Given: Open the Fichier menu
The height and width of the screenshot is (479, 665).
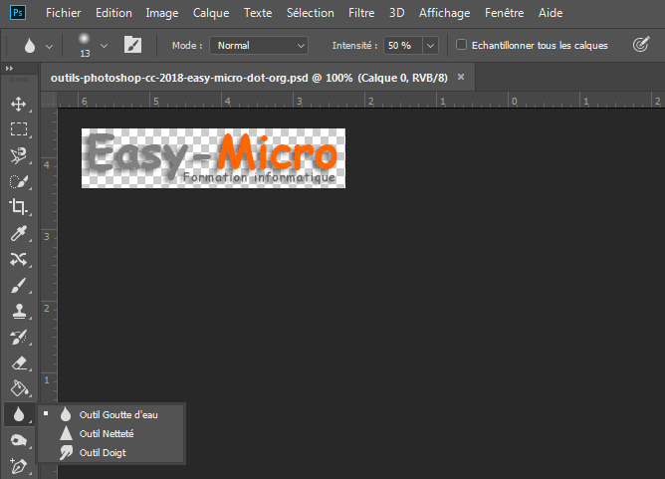Looking at the screenshot, I should pyautogui.click(x=63, y=13).
